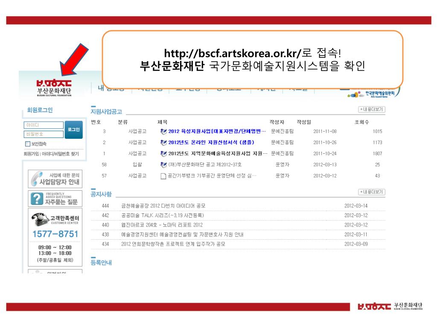Click date 2012-03-14 in the 공지사항 list

[356, 206]
